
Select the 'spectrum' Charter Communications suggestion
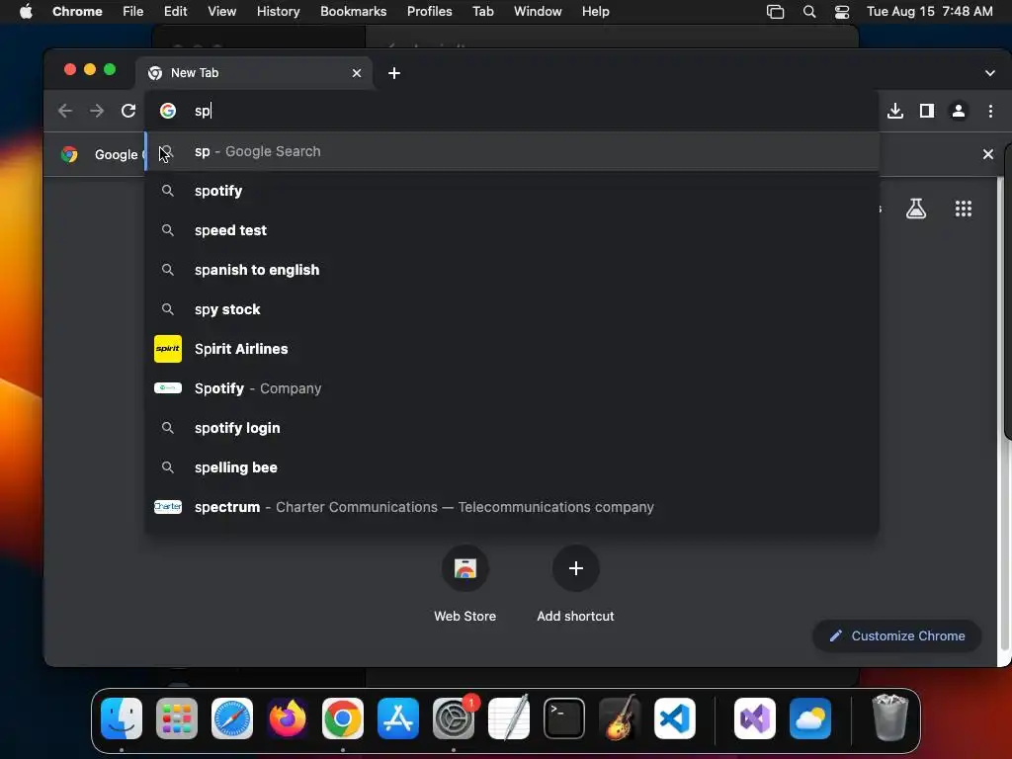511,507
